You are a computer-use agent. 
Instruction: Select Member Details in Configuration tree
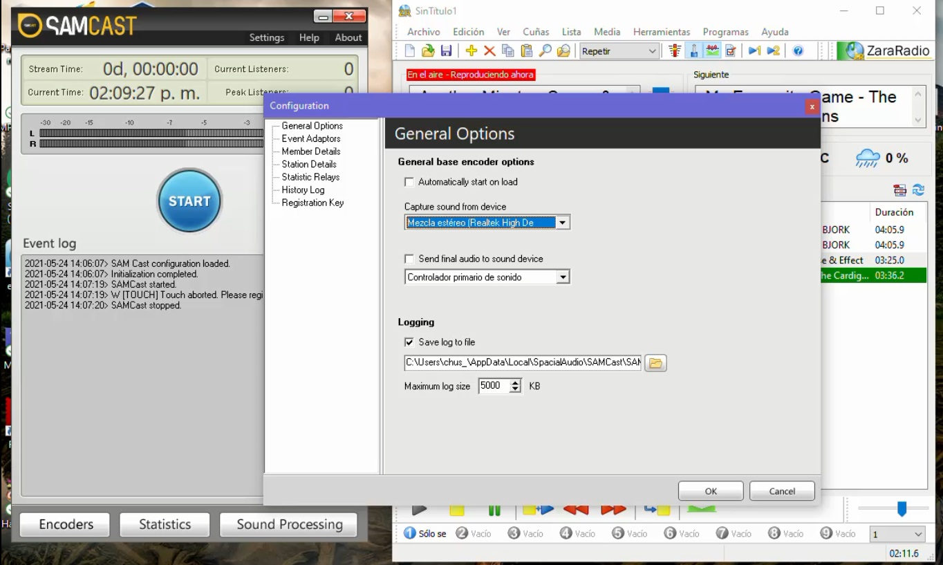click(x=311, y=151)
